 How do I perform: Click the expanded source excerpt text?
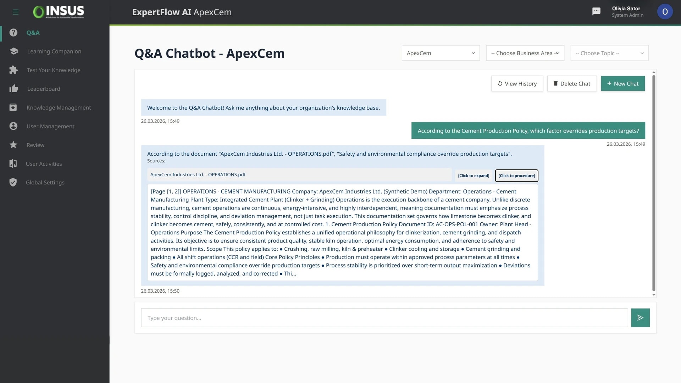[342, 232]
